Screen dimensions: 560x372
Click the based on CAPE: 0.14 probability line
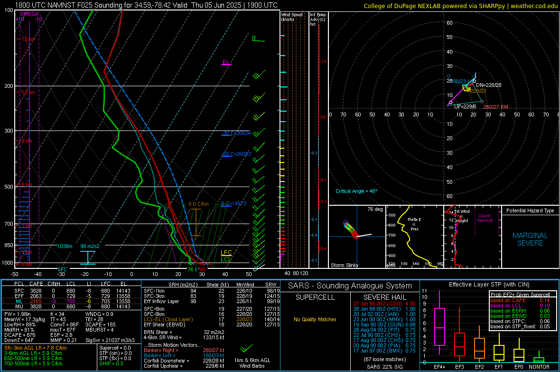tap(520, 300)
